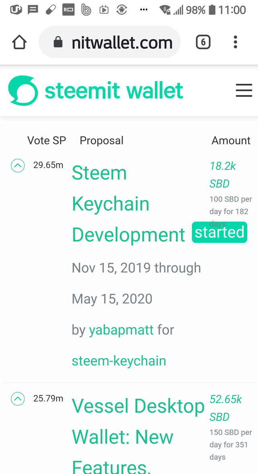Tap the padlock site security icon
This screenshot has width=258, height=474.
[58, 42]
